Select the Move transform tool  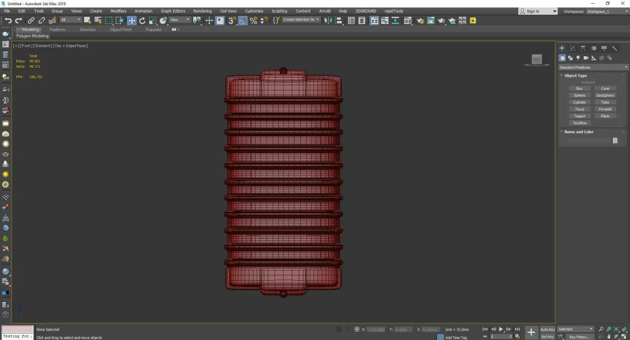point(131,20)
